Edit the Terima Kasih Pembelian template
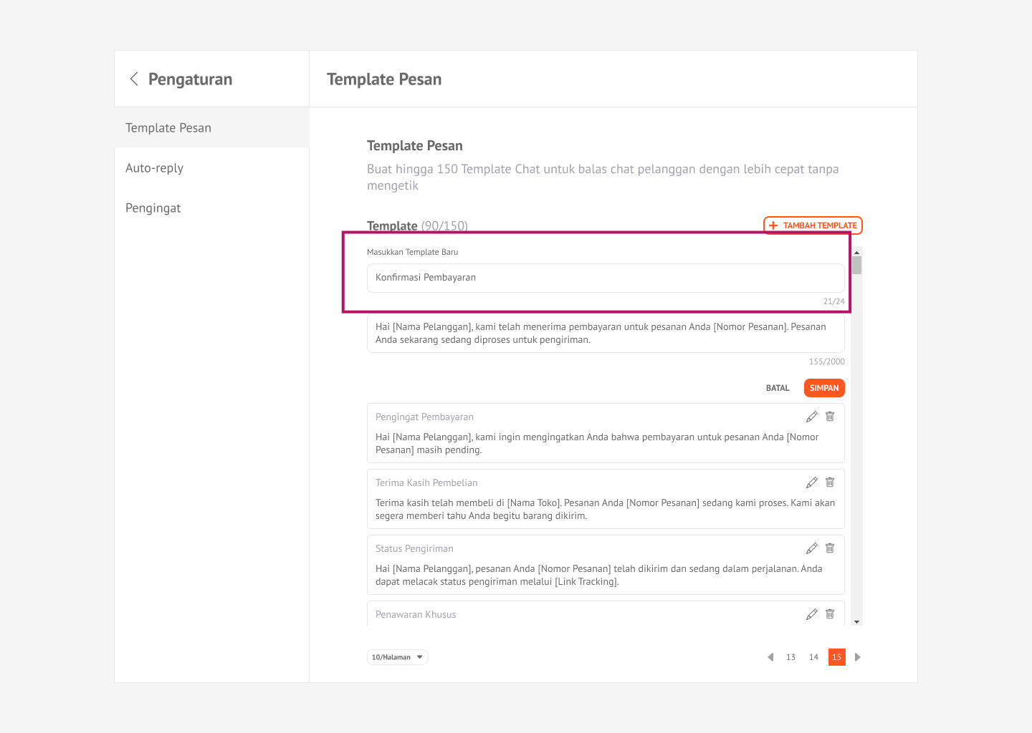1032x733 pixels. point(811,482)
